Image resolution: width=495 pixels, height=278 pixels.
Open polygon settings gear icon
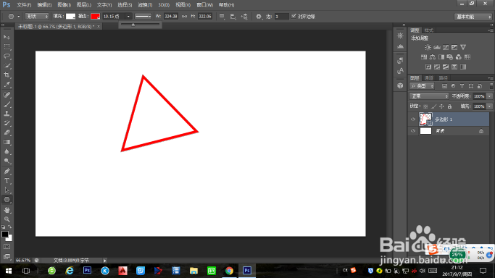point(259,17)
